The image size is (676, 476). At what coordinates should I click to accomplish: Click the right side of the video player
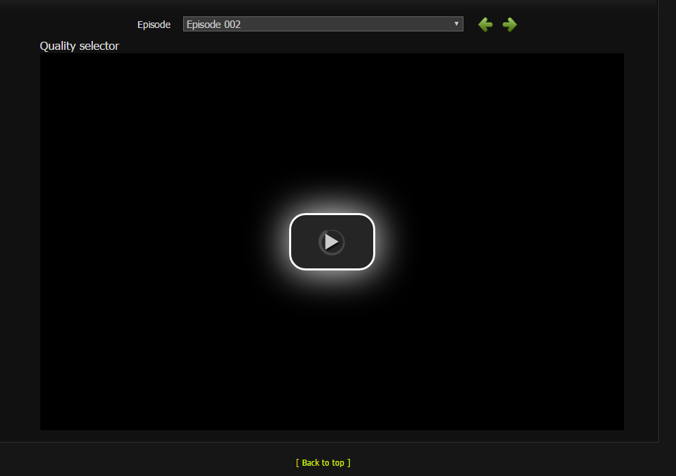click(560, 242)
